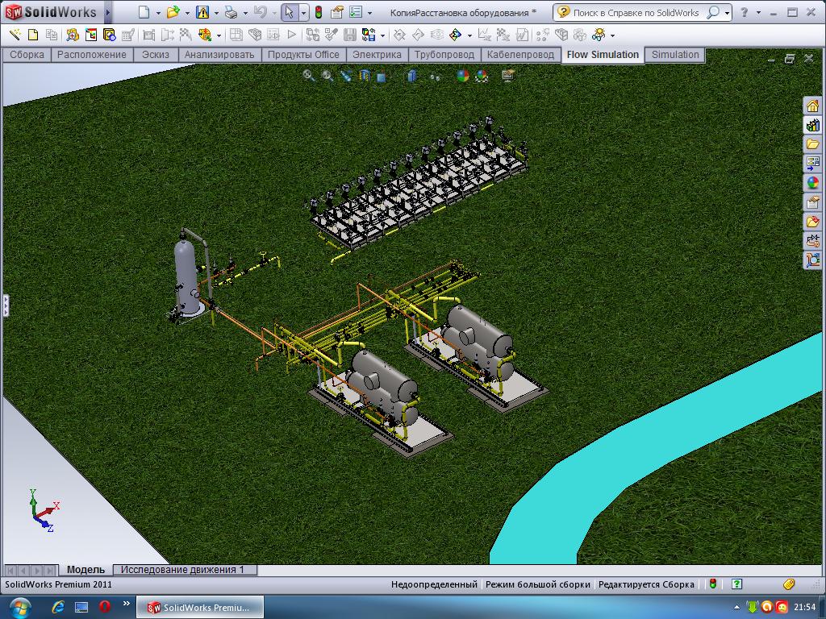Viewport: 826px width, 619px height.
Task: Expand the left FeatureManager panel handle
Action: [x=6, y=305]
